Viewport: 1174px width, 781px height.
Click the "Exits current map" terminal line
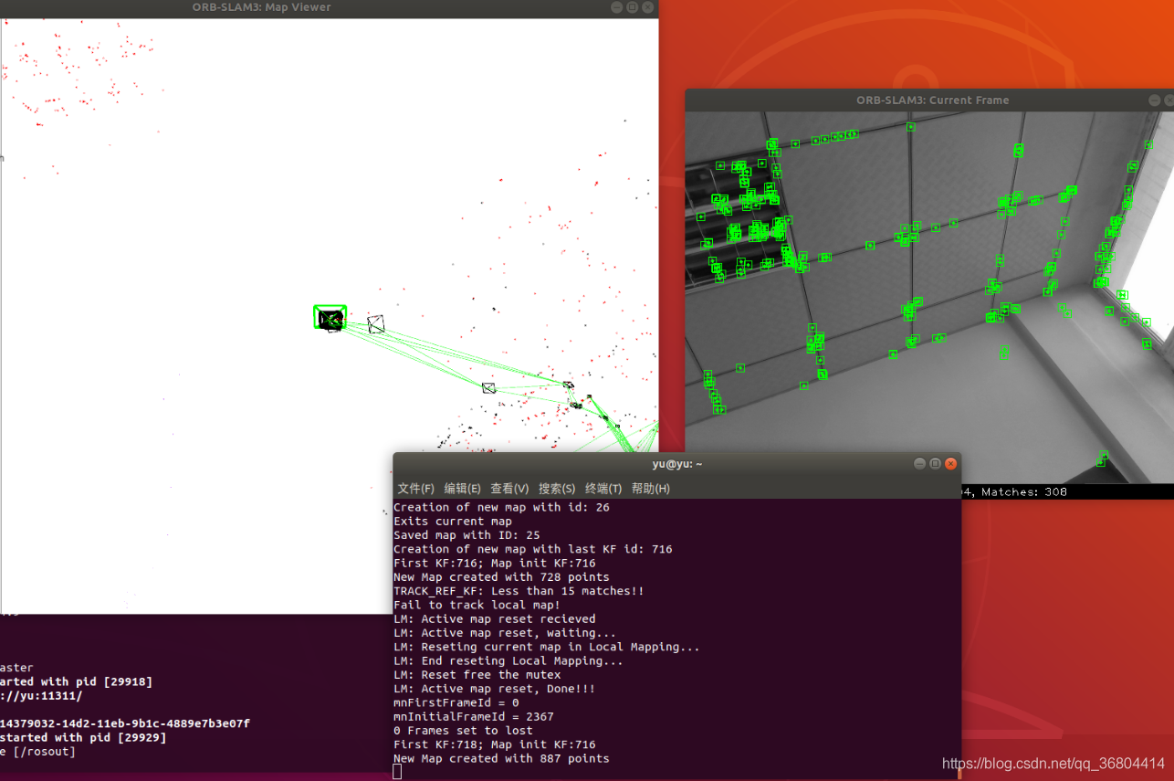[x=453, y=522]
